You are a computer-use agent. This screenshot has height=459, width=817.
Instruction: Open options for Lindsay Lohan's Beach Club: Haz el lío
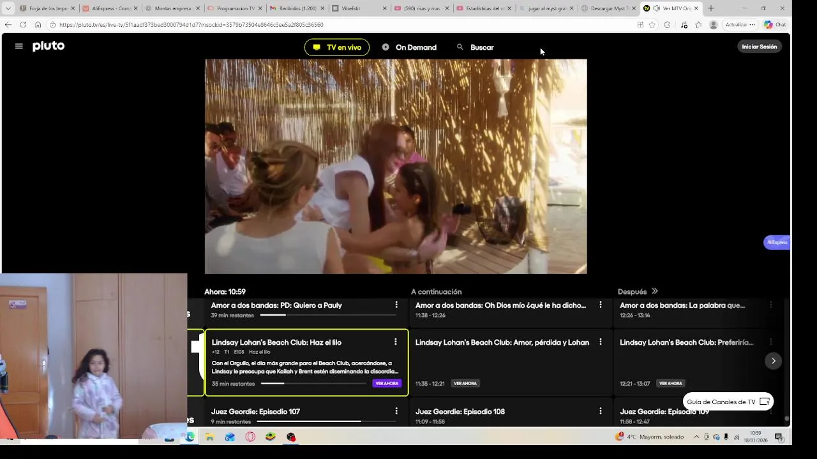point(396,342)
